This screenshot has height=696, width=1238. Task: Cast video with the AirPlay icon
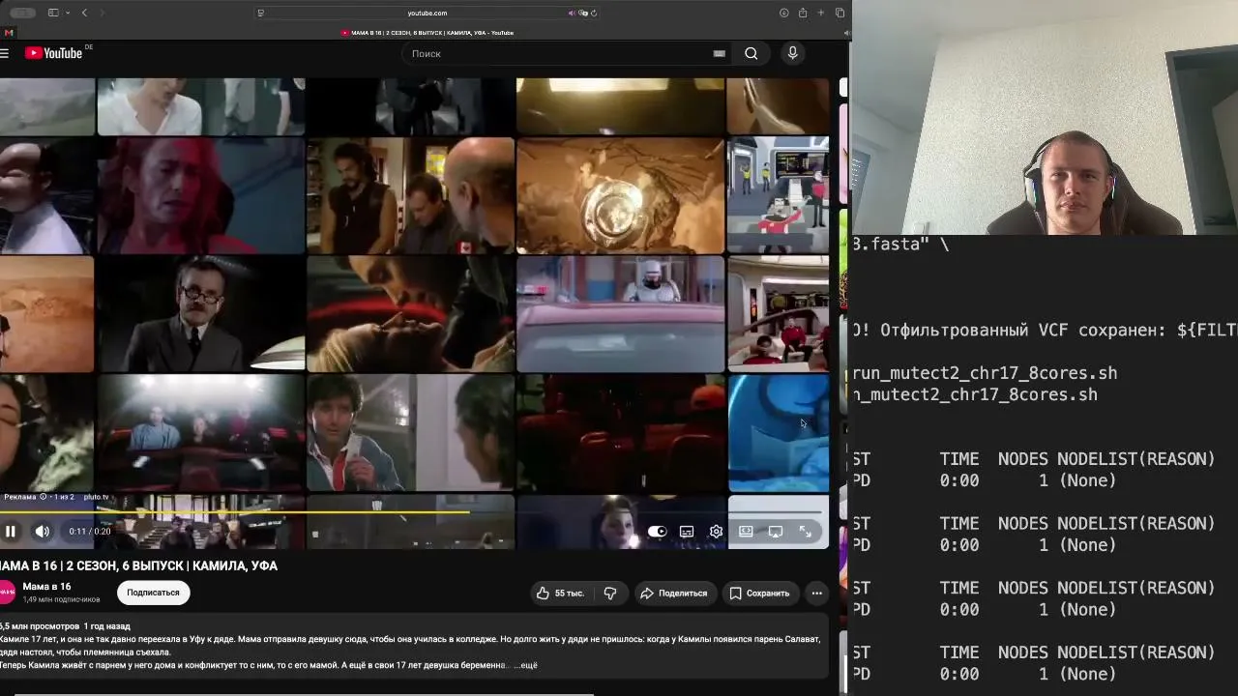(776, 531)
